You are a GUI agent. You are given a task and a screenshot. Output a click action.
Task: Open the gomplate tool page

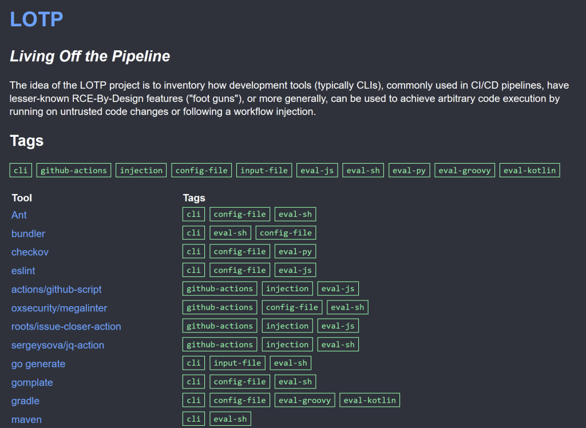coord(32,382)
